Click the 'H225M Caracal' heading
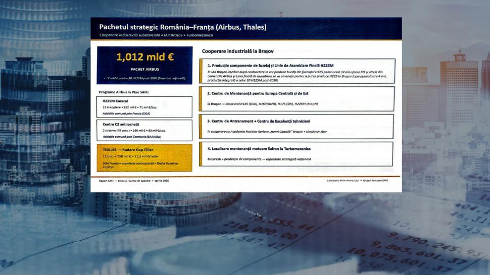This screenshot has width=490, height=275. click(115, 101)
